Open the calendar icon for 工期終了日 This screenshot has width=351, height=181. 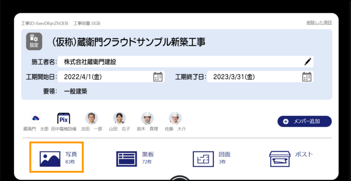point(307,77)
